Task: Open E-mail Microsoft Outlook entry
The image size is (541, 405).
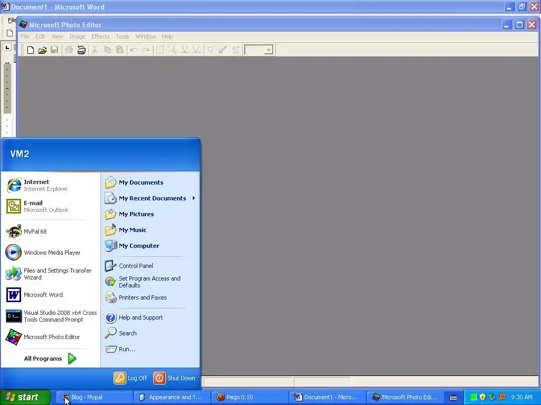Action: click(x=50, y=206)
